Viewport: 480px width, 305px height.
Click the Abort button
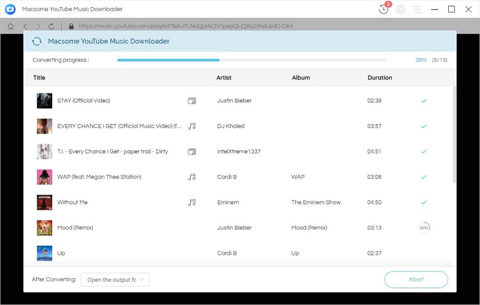[416, 279]
